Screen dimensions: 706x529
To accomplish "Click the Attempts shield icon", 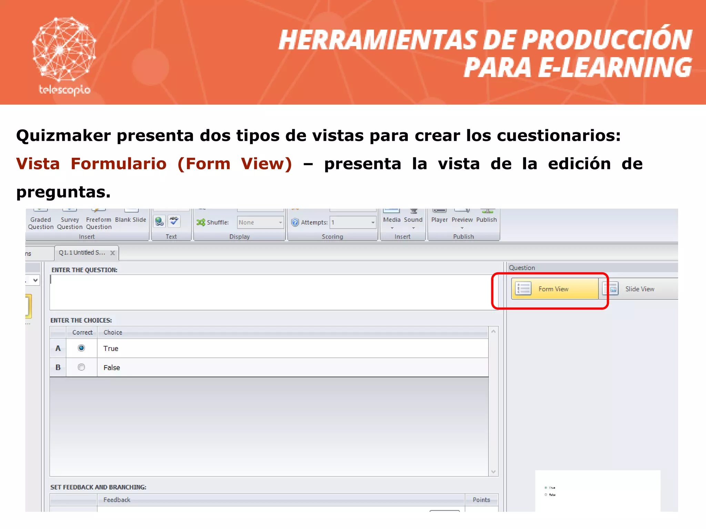I will pyautogui.click(x=295, y=222).
